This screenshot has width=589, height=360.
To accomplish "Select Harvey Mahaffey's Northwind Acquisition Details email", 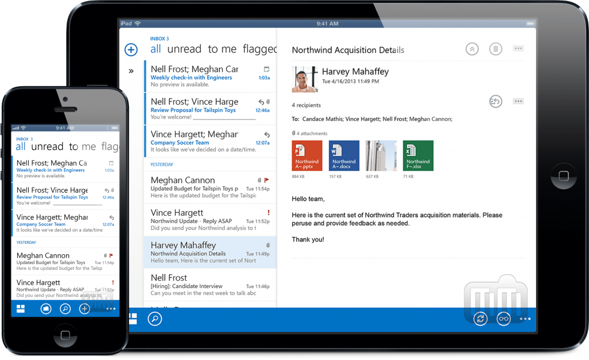I will pos(211,252).
